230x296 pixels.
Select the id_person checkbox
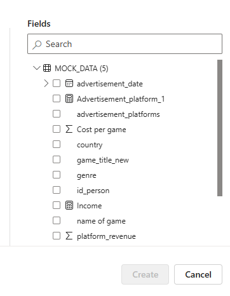(57, 190)
